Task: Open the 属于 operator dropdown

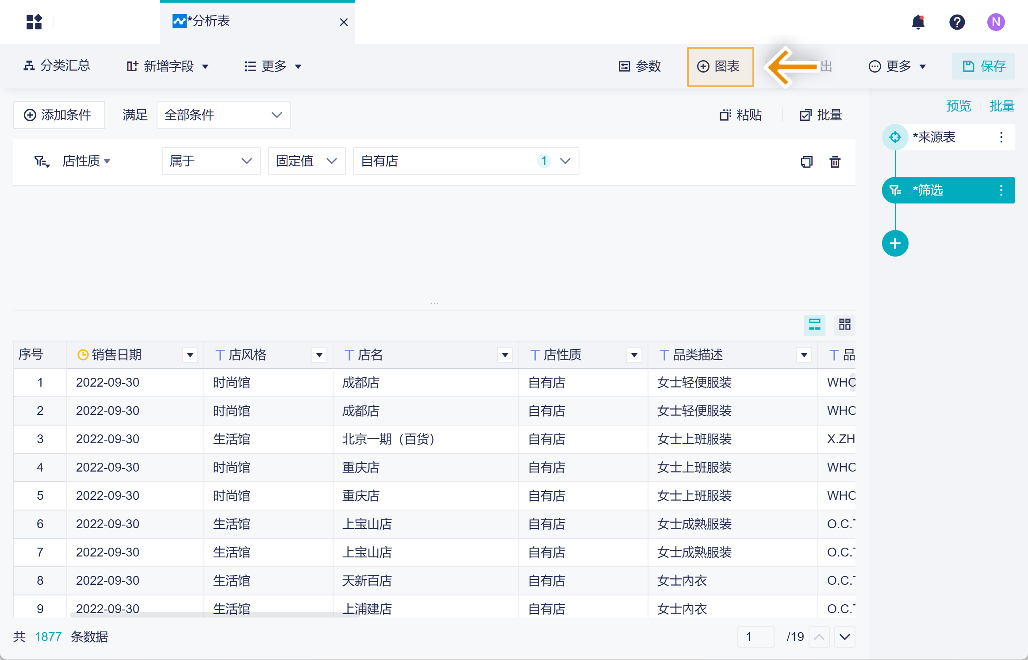Action: coord(211,161)
